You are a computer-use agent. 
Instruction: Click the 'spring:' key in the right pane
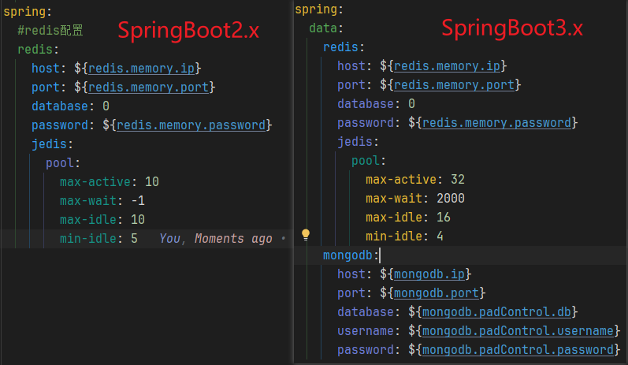tap(319, 9)
